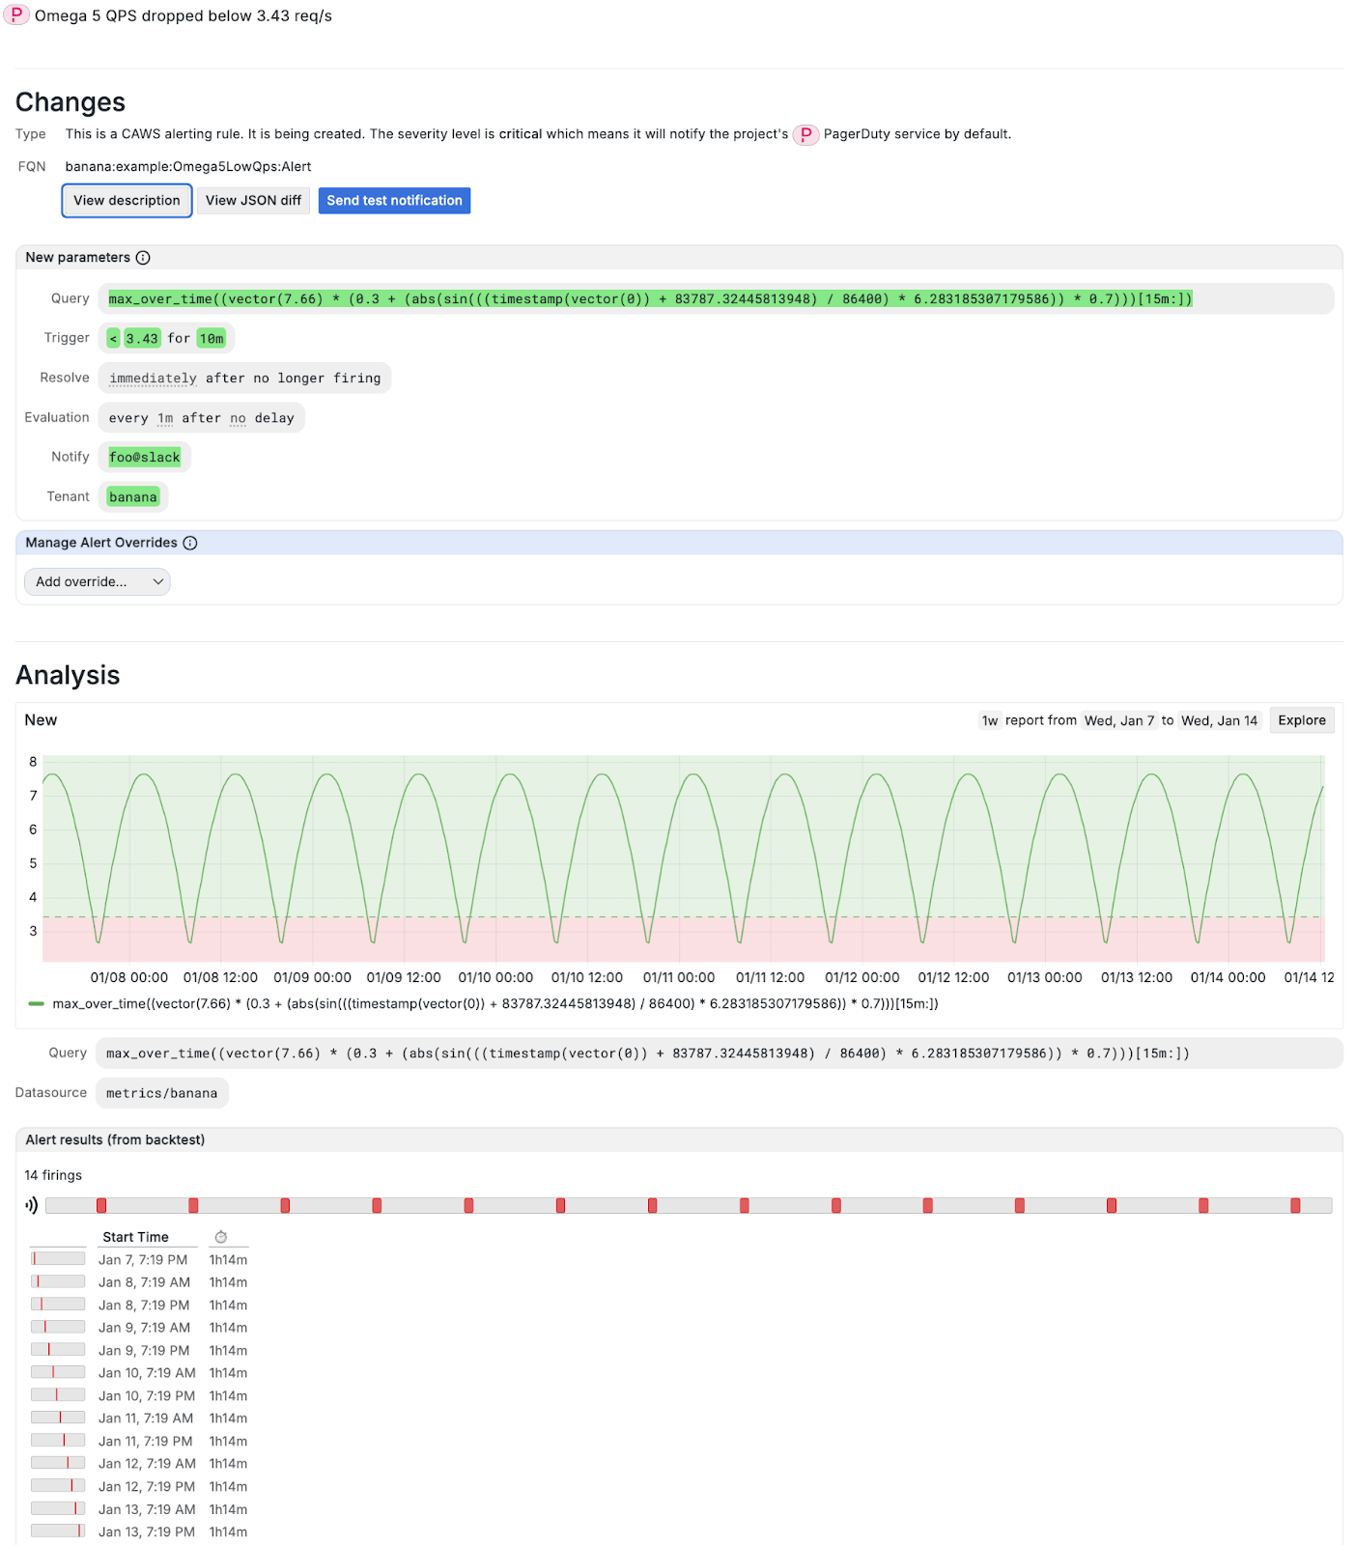
Task: Click the clock duration column header icon
Action: [x=221, y=1237]
